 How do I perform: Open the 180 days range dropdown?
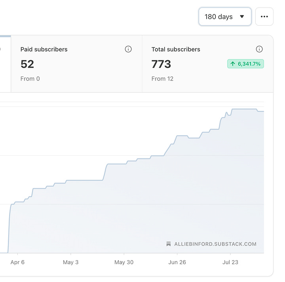point(225,17)
